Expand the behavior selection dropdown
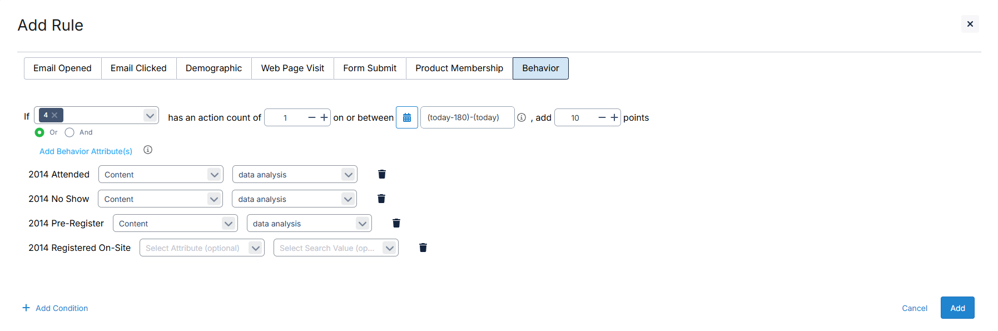This screenshot has width=998, height=331. tap(150, 115)
